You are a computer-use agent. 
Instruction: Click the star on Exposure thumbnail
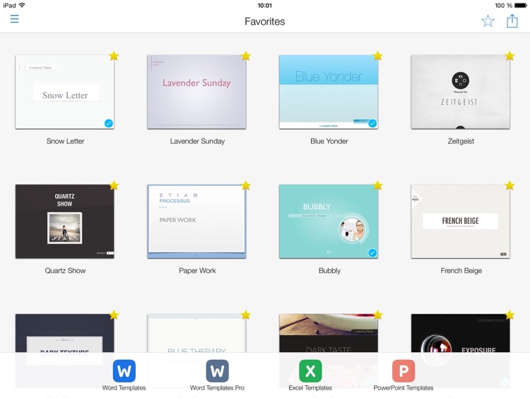(x=510, y=315)
